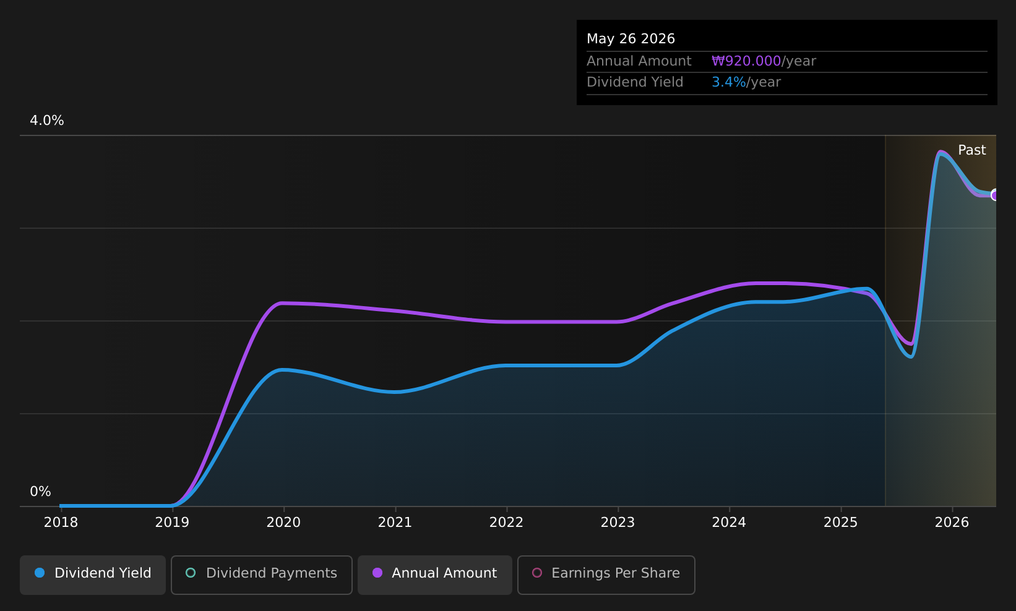
Task: Click the 4.0% y-axis label
Action: coord(47,121)
